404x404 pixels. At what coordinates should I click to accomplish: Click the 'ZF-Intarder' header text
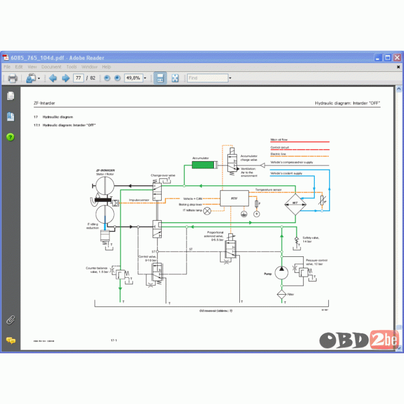tap(45, 103)
